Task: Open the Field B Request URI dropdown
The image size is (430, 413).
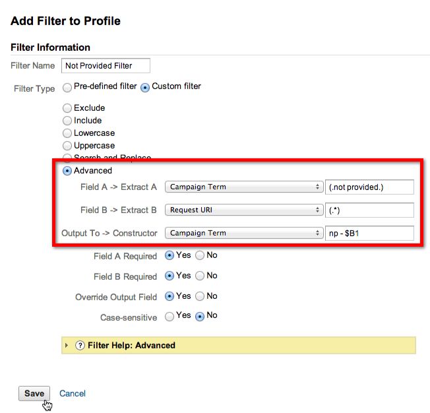Action: (243, 210)
